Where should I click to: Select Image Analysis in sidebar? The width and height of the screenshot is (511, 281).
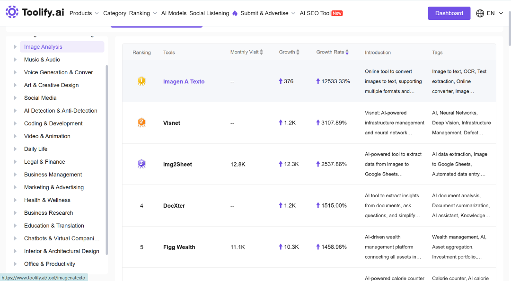coord(62,47)
